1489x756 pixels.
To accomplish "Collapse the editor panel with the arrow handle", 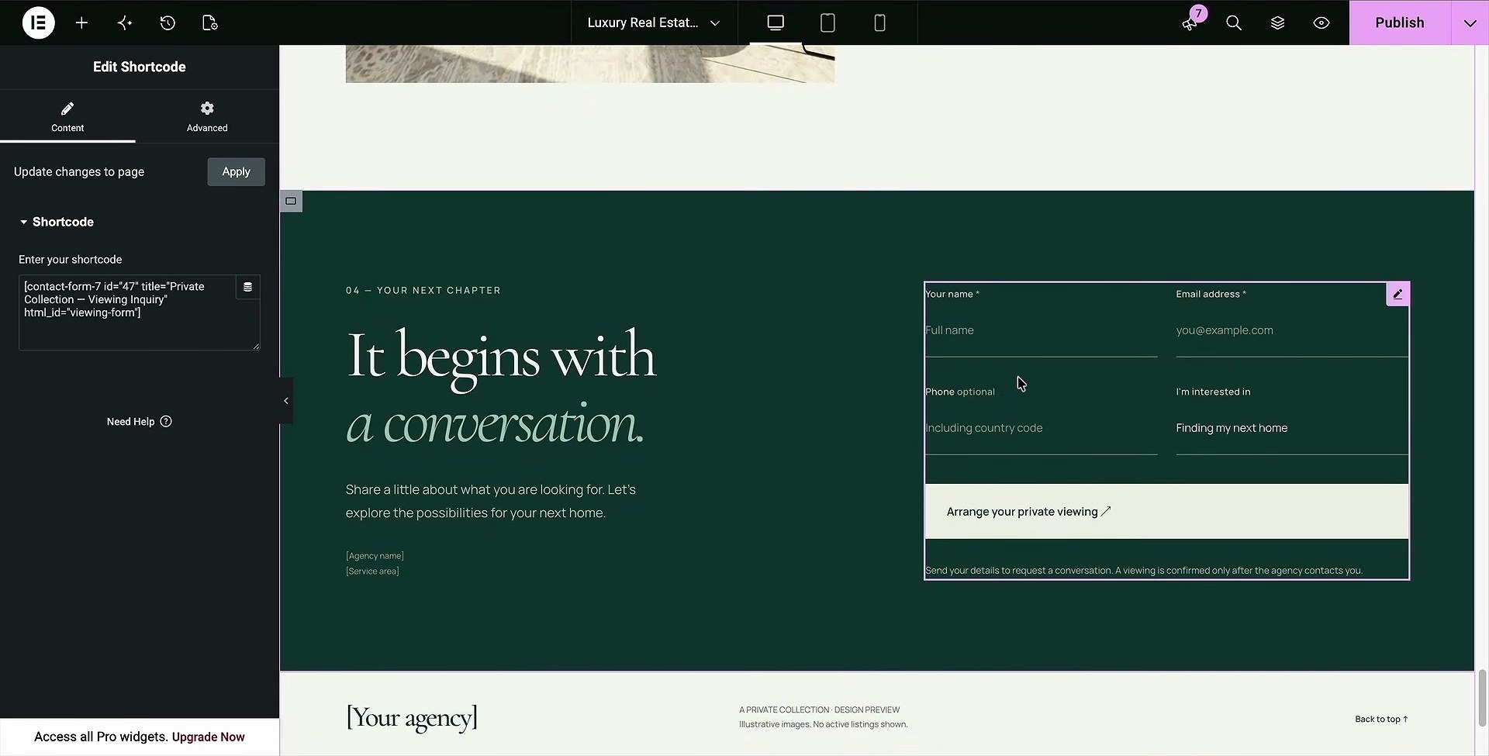I will (286, 401).
